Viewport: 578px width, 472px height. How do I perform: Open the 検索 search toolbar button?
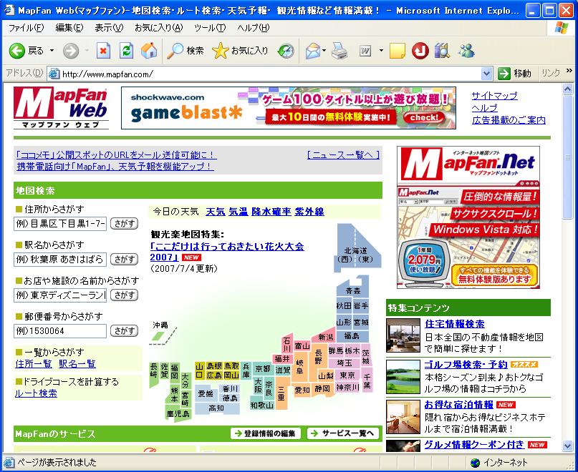point(185,51)
